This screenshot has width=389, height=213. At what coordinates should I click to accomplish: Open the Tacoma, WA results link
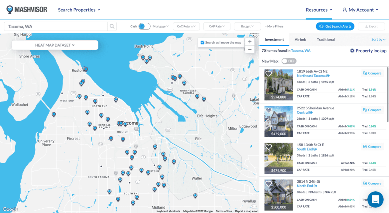point(301,51)
